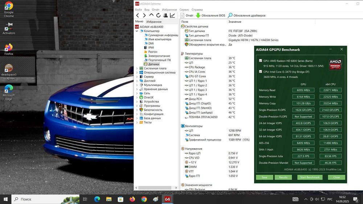The height and width of the screenshot is (204, 363).
Task: Expand the Мультимедиа tree node
Action: [137, 85]
